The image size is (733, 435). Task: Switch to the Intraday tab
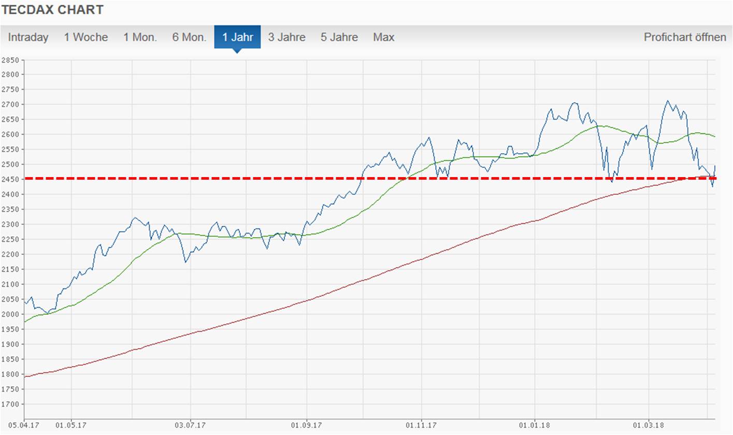tap(28, 37)
